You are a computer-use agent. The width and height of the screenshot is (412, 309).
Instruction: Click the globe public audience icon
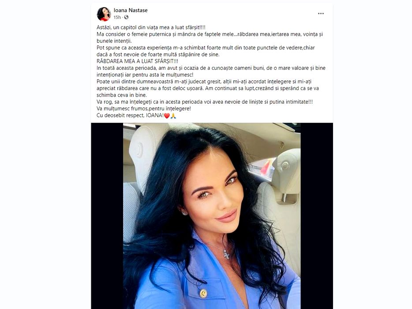[x=127, y=17]
